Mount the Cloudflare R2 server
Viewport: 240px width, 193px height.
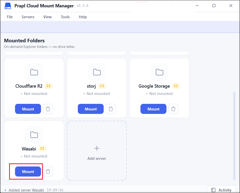(x=28, y=109)
